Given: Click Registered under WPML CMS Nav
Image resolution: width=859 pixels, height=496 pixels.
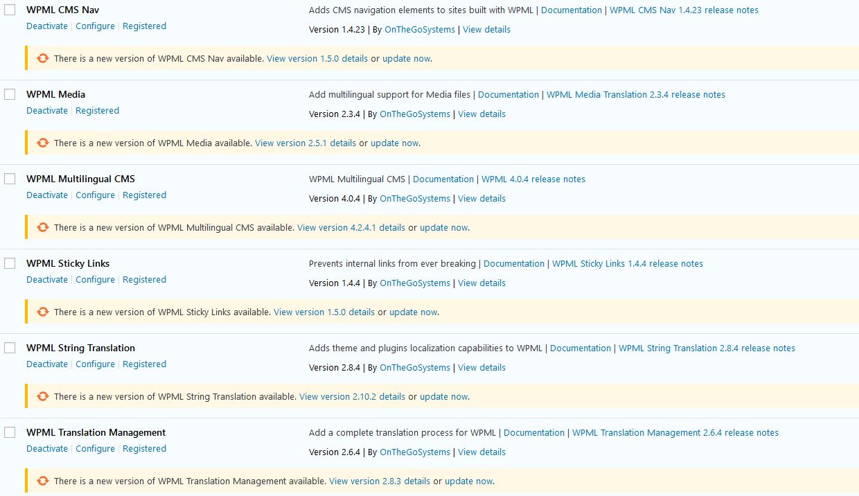Looking at the screenshot, I should click(x=144, y=26).
